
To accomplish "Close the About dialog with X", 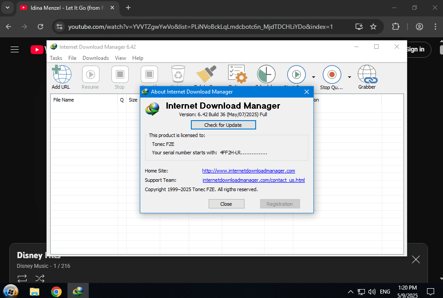I will [x=307, y=92].
